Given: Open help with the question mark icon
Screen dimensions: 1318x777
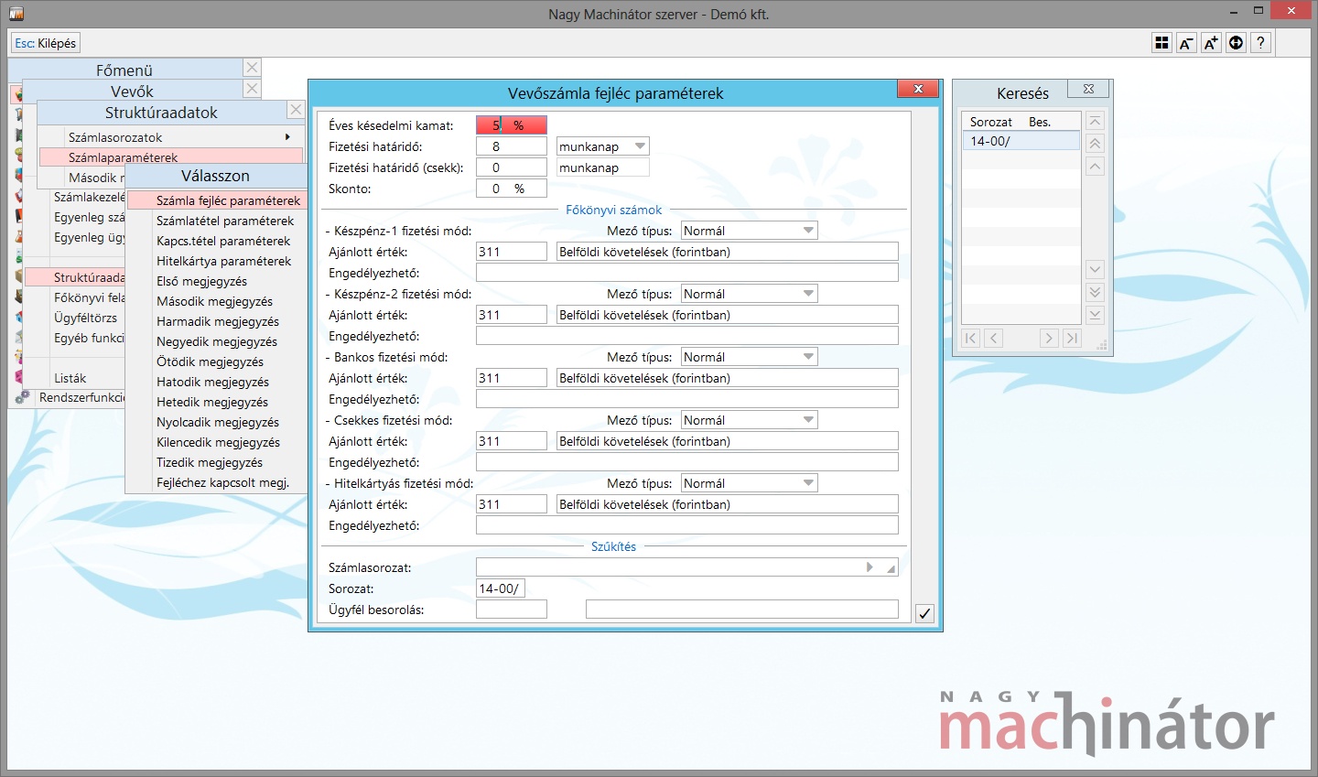Looking at the screenshot, I should (x=1260, y=43).
